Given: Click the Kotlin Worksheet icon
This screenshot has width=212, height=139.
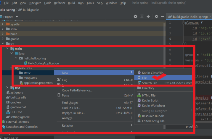Looking at the screenshot, I should point(139,106).
